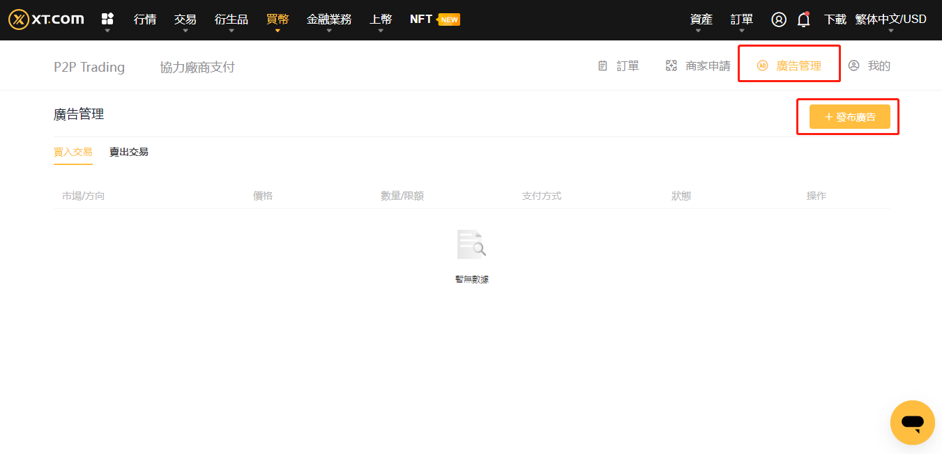The width and height of the screenshot is (942, 454).
Task: Click the 廣告管理 AD icon
Action: (762, 66)
